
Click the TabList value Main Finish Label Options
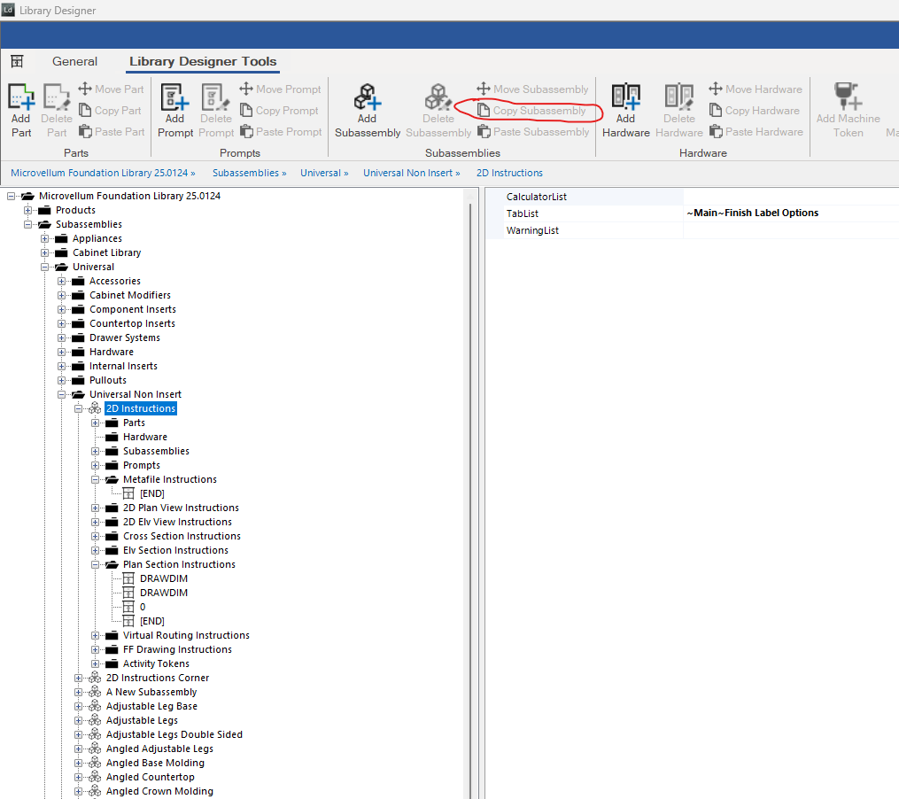(x=752, y=213)
